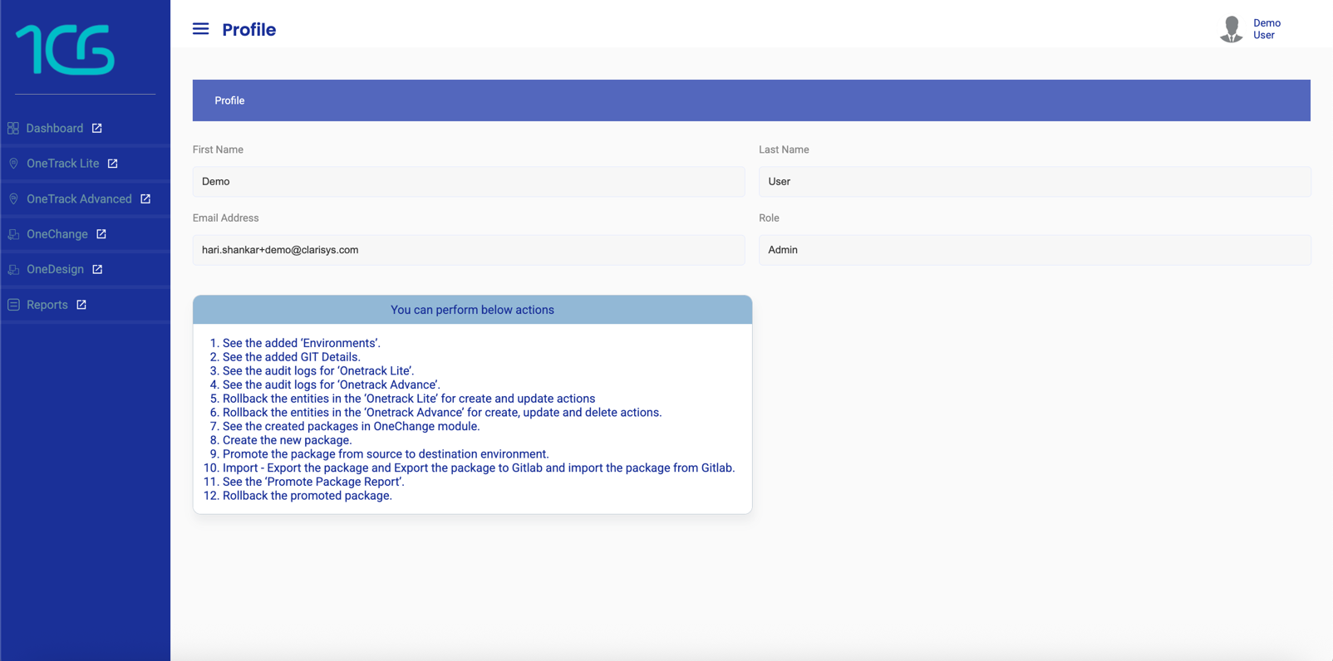The height and width of the screenshot is (661, 1333).
Task: Click Reports external link icon
Action: [x=81, y=305]
